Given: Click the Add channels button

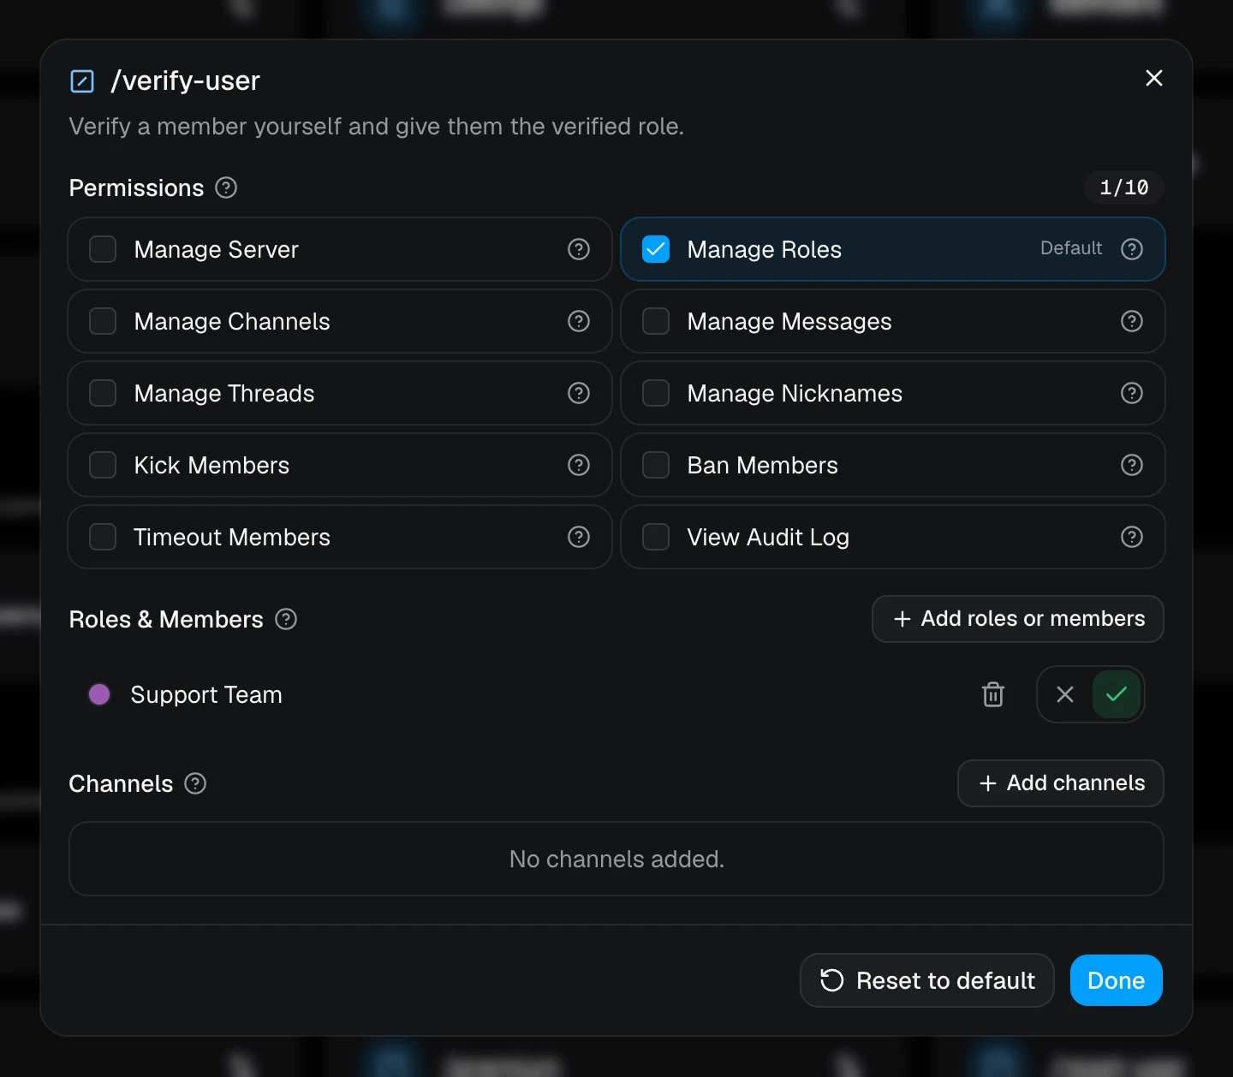Looking at the screenshot, I should point(1061,783).
